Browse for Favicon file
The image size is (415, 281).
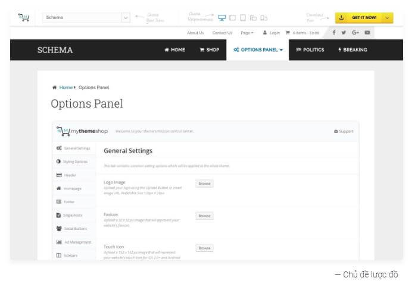point(204,216)
